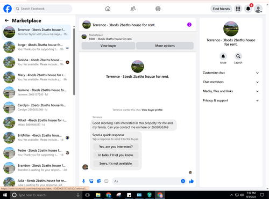269x199 pixels.
Task: Click the More options button
Action: coord(165,46)
